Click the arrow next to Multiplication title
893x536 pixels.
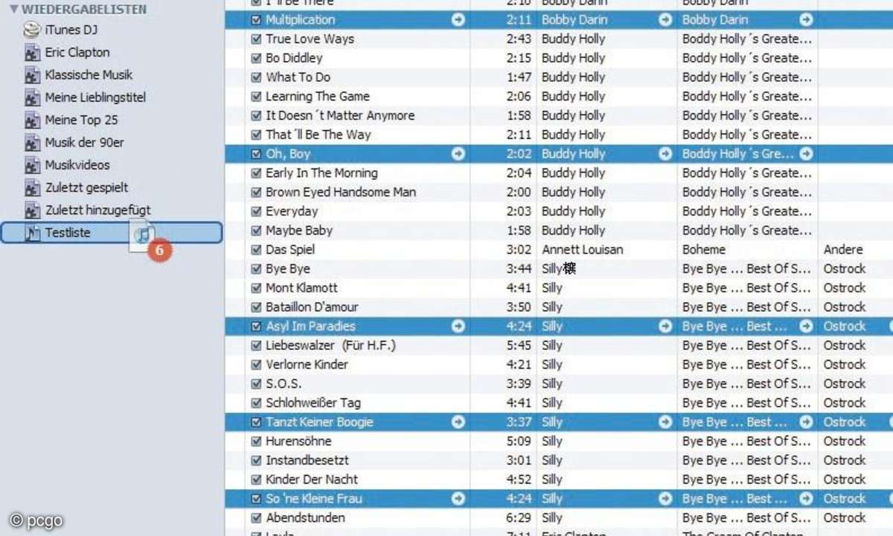pos(458,20)
